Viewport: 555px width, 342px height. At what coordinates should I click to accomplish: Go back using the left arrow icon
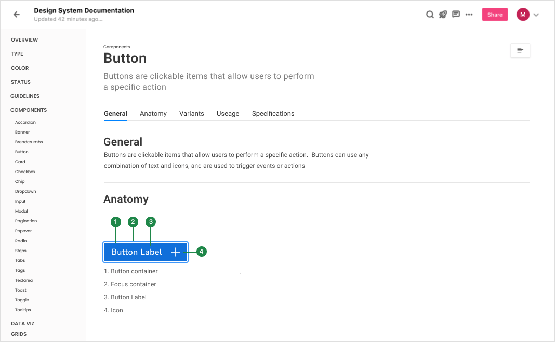point(16,15)
